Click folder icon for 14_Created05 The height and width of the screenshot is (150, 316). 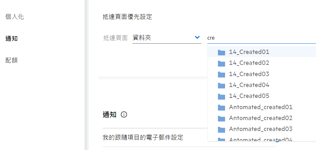click(221, 96)
